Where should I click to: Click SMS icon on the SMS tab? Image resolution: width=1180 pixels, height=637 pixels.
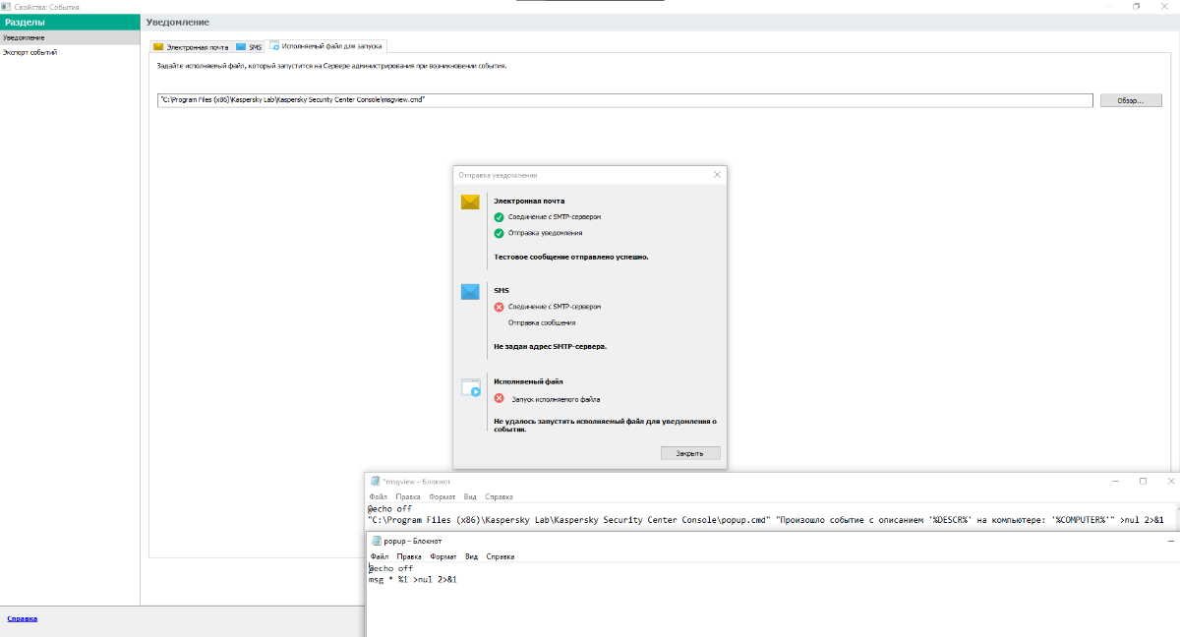point(241,46)
